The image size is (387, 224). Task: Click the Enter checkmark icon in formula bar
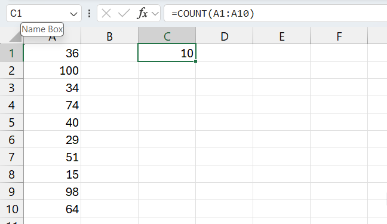124,13
